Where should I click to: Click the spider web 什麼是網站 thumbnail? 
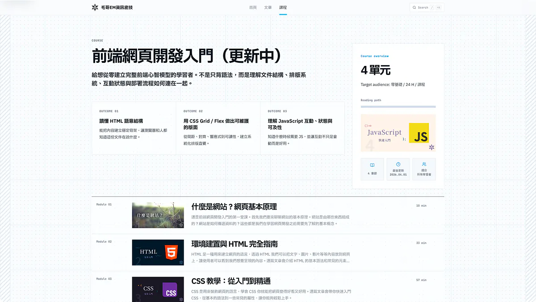(158, 215)
